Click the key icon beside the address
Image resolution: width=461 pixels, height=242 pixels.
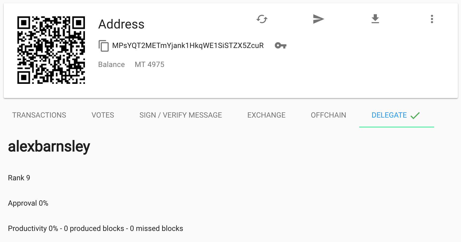[x=280, y=46]
